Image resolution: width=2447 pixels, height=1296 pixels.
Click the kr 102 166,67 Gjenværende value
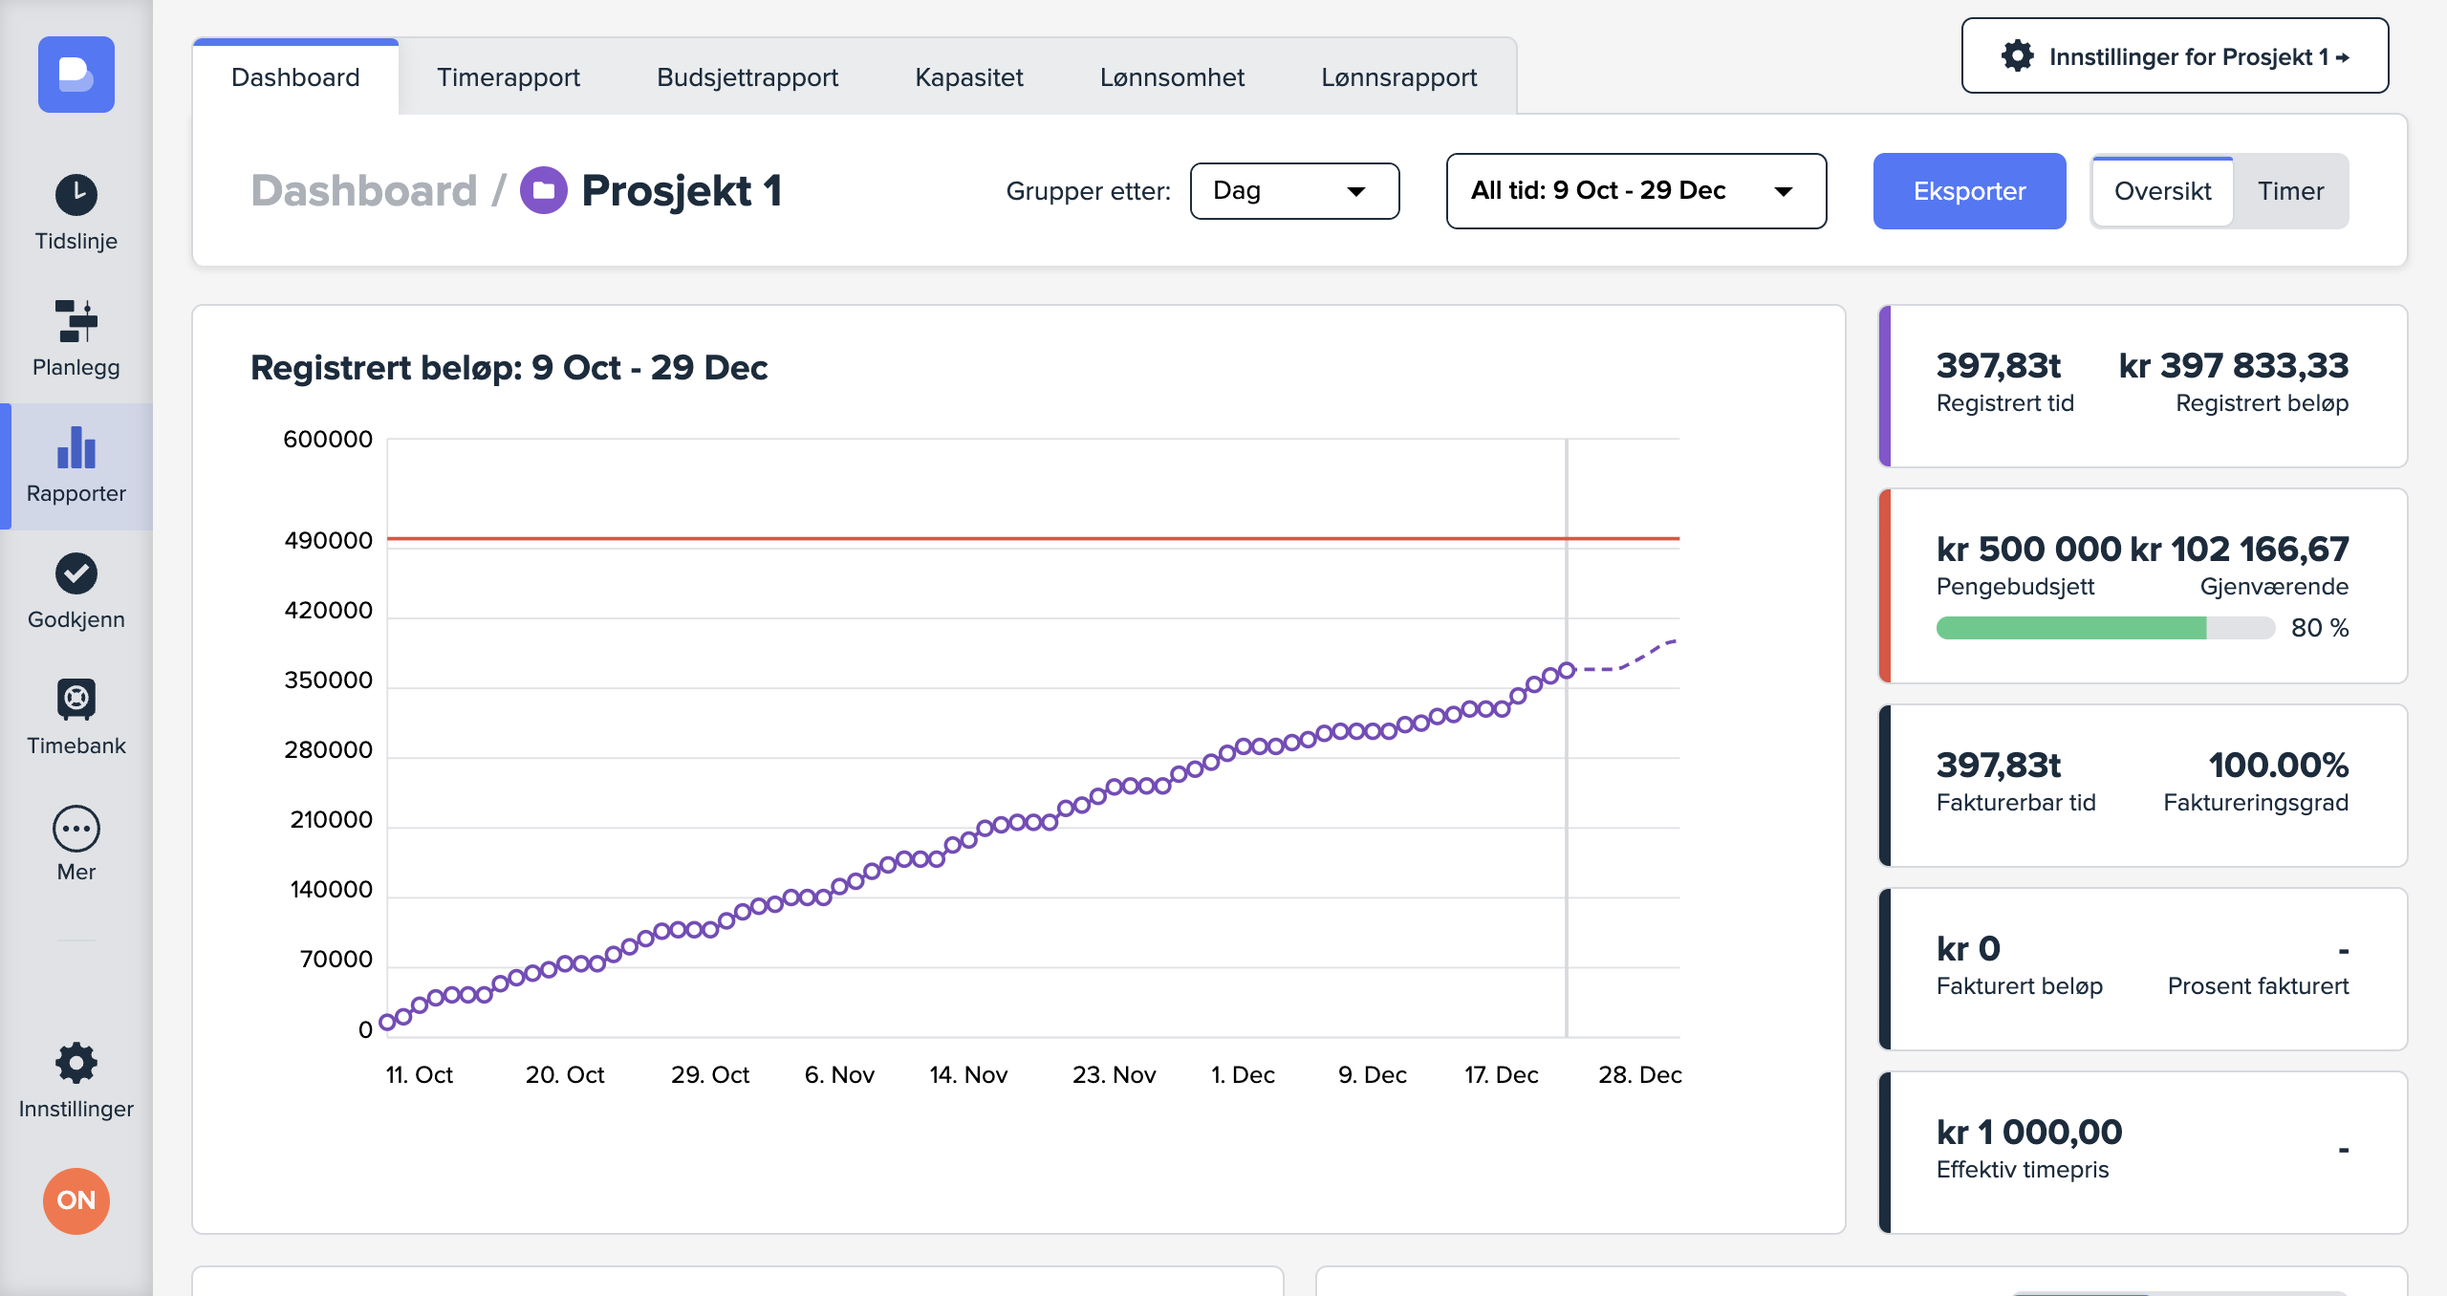(2240, 549)
